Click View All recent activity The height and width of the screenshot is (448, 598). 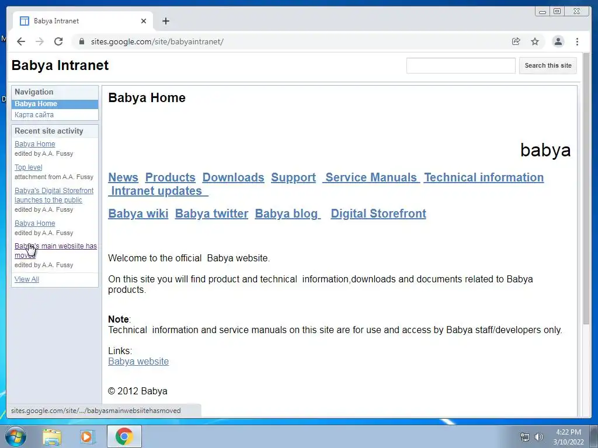pos(27,279)
